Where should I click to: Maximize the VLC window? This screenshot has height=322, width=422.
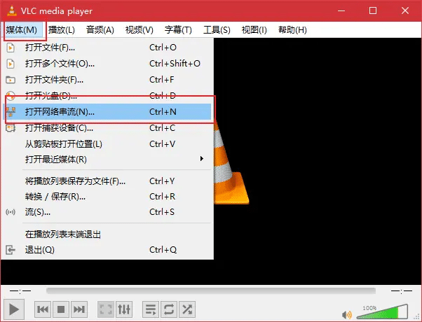[x=373, y=10]
